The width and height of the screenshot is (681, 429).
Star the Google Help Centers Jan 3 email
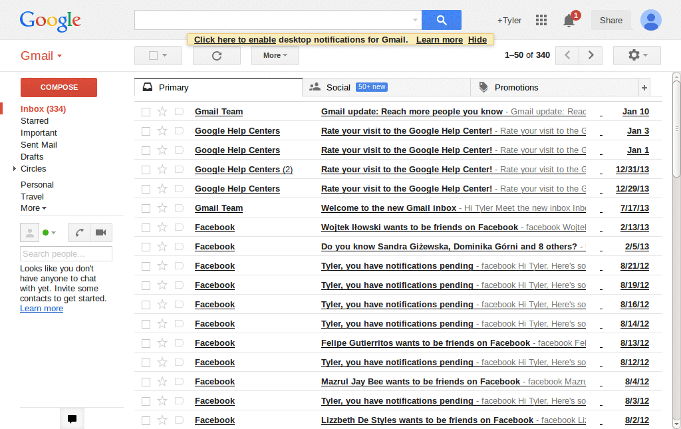point(162,131)
